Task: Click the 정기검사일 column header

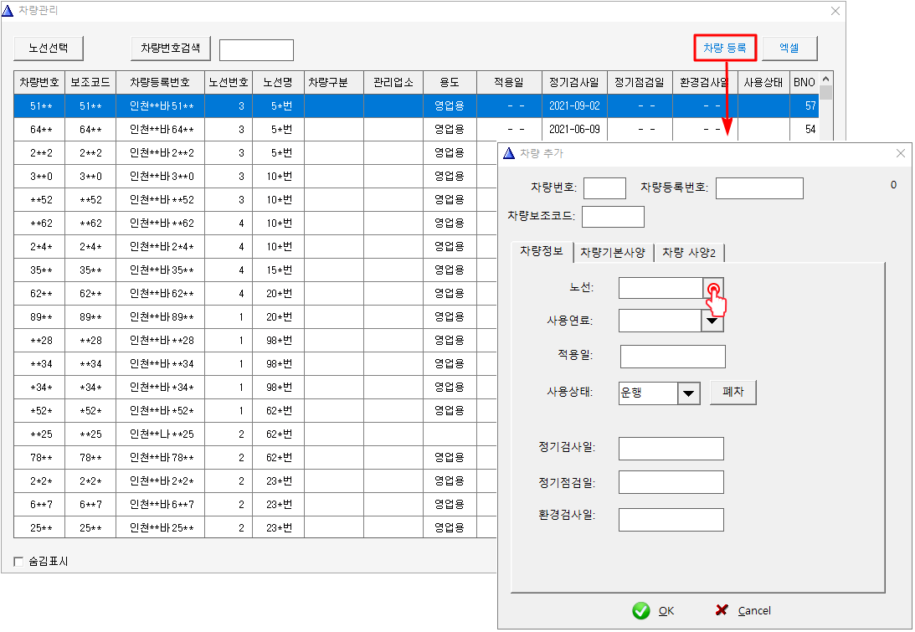Action: [x=575, y=82]
